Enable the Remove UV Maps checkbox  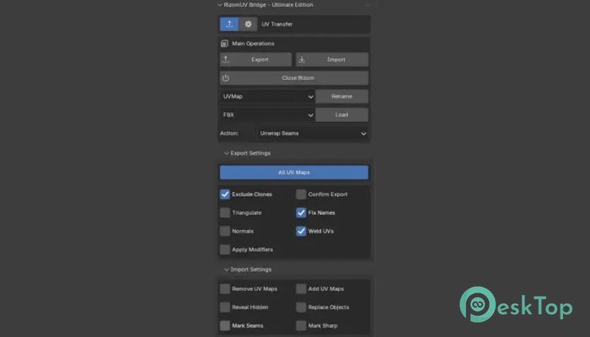(x=225, y=288)
